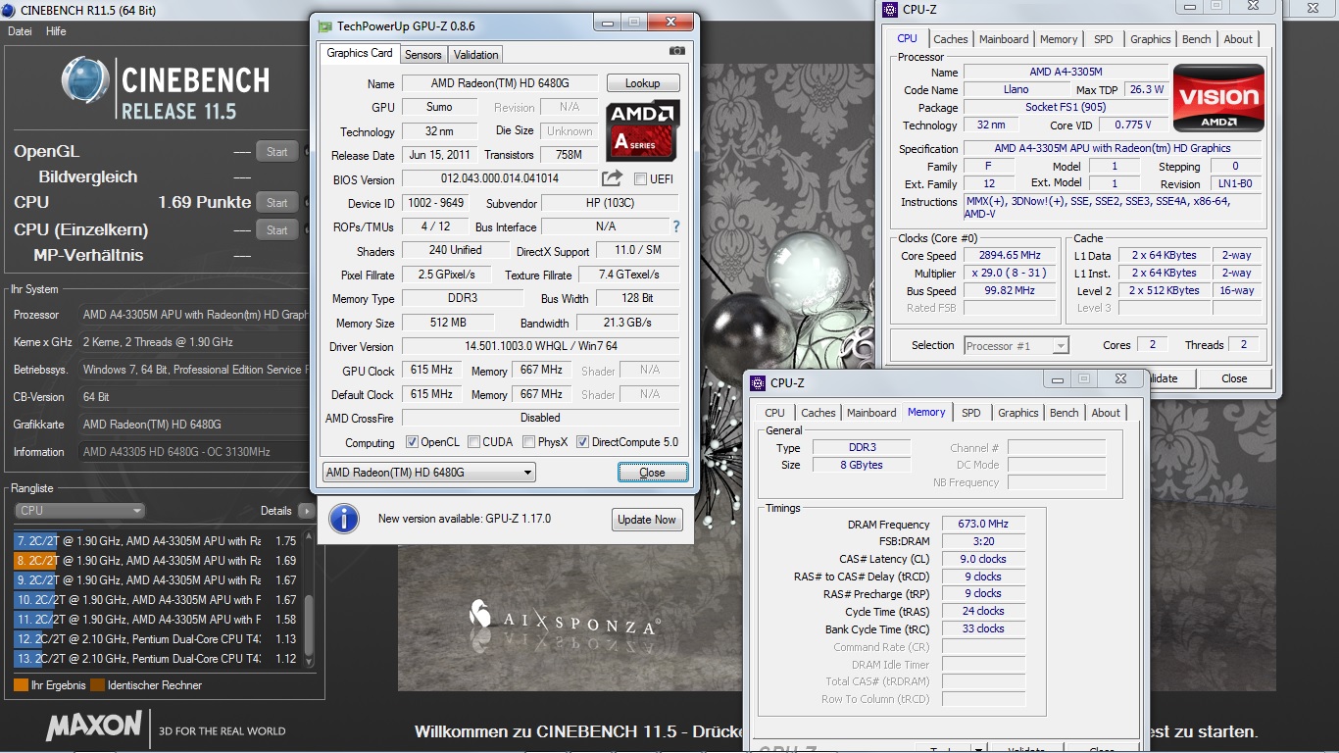Select ranking row 11 with score 1.58
The image size is (1339, 753).
pyautogui.click(x=157, y=620)
